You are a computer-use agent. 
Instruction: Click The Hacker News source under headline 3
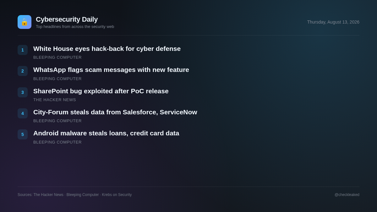coord(55,100)
